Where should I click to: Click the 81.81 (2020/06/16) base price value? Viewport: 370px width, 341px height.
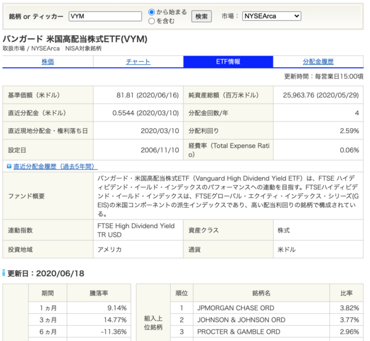(147, 95)
